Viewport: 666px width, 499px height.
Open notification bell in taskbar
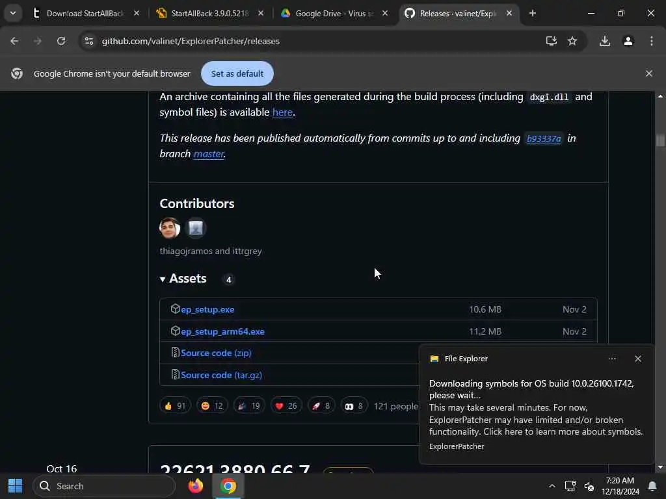tap(652, 486)
